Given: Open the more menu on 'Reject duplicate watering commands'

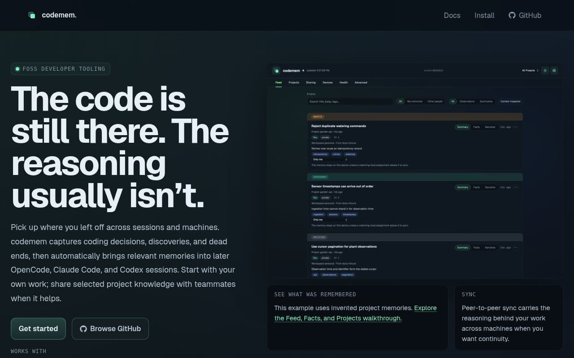Looking at the screenshot, I should click(515, 127).
